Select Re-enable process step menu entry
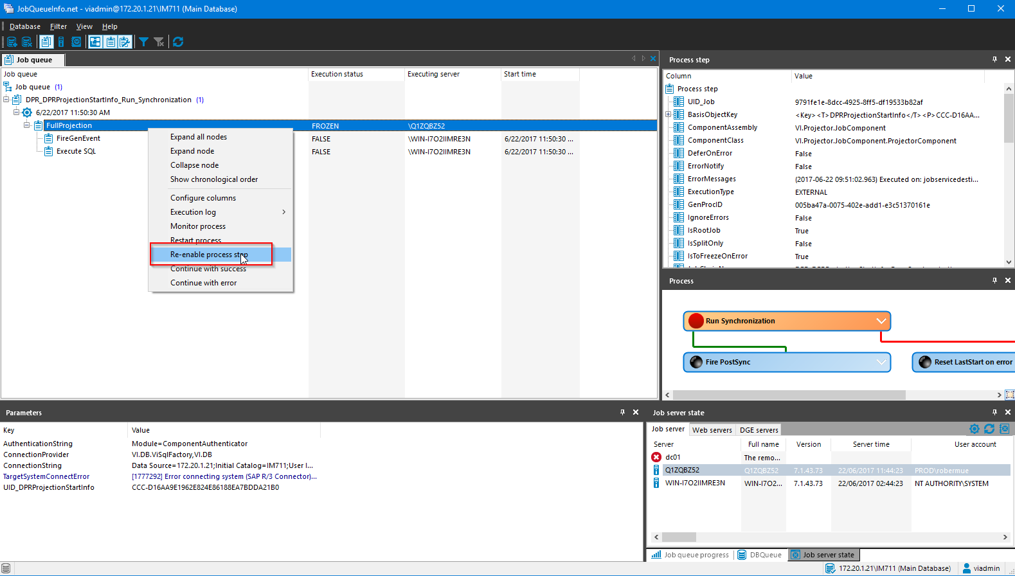 208,255
